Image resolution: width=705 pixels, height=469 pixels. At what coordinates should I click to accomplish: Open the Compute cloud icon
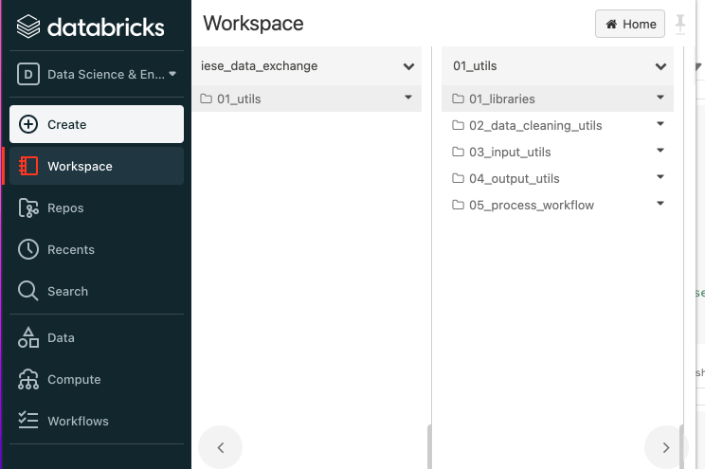coord(28,379)
